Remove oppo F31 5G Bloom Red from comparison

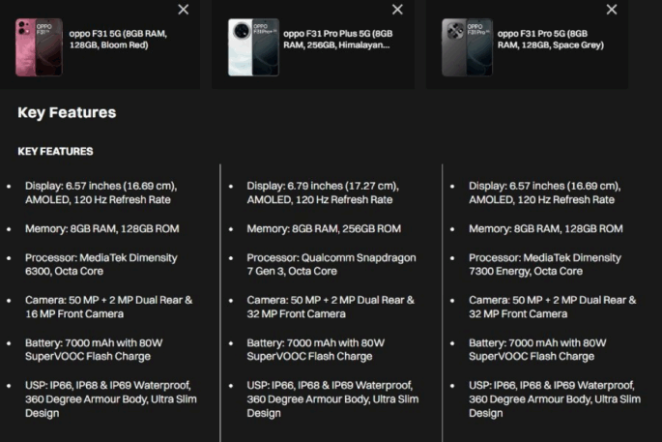point(184,10)
